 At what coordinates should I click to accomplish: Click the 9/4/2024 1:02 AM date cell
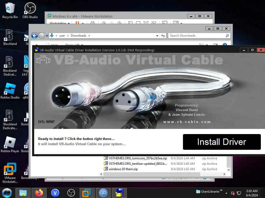183,169
